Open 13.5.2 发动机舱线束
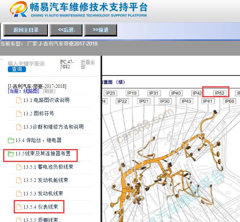The image size is (240, 222). pos(46,180)
